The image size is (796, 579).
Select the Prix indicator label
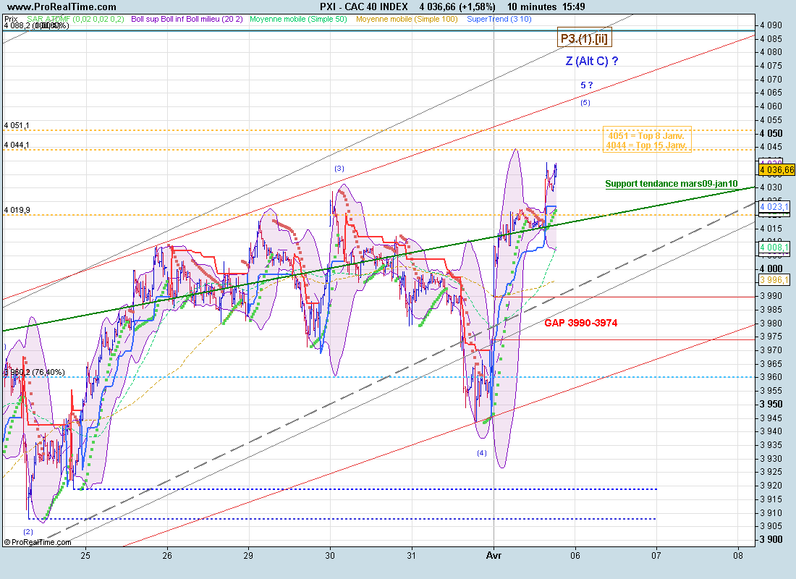coord(11,19)
